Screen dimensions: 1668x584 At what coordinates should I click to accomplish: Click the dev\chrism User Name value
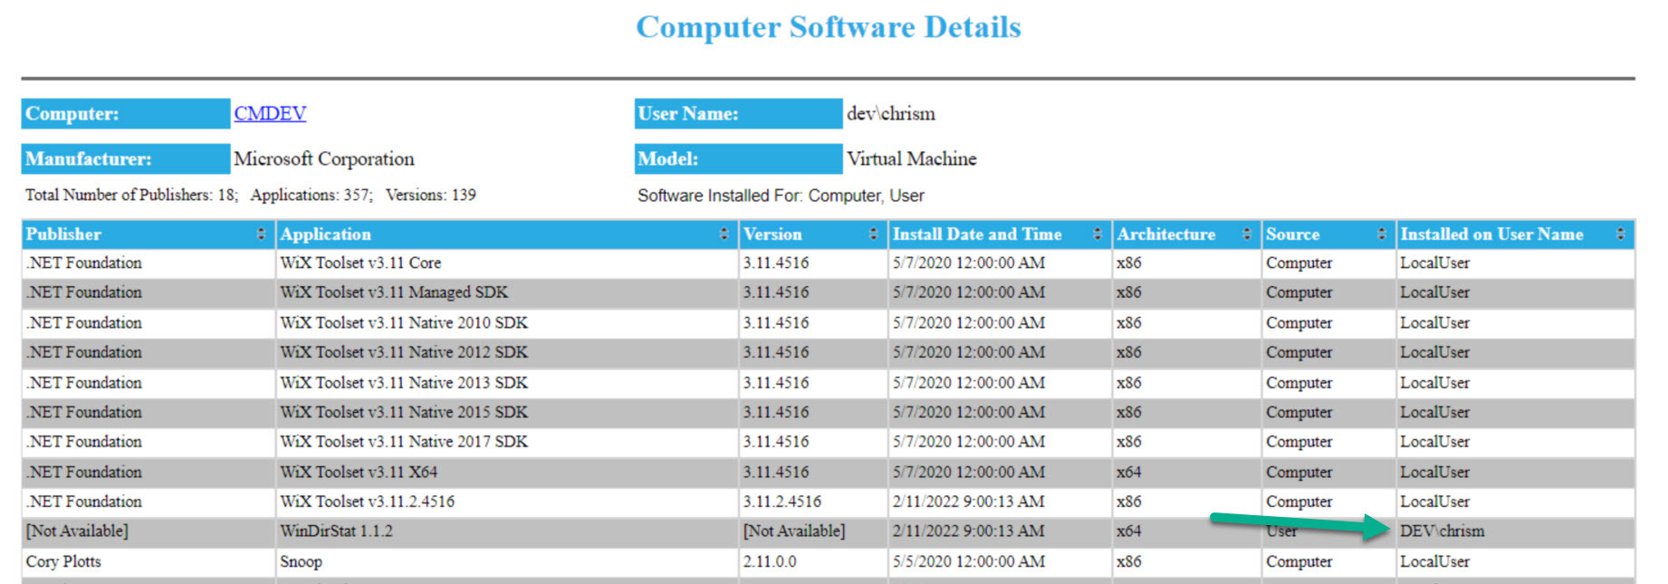tap(890, 114)
